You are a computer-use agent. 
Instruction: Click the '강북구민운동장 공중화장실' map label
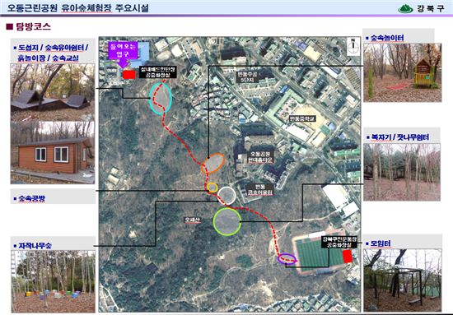[x=339, y=242]
